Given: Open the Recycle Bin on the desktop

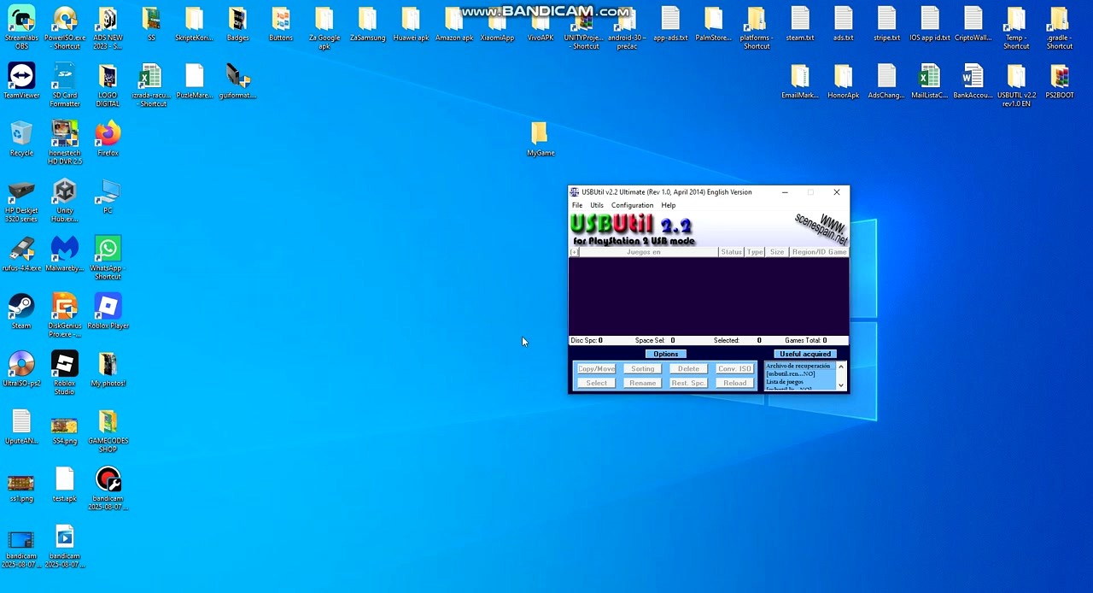Looking at the screenshot, I should pyautogui.click(x=20, y=137).
